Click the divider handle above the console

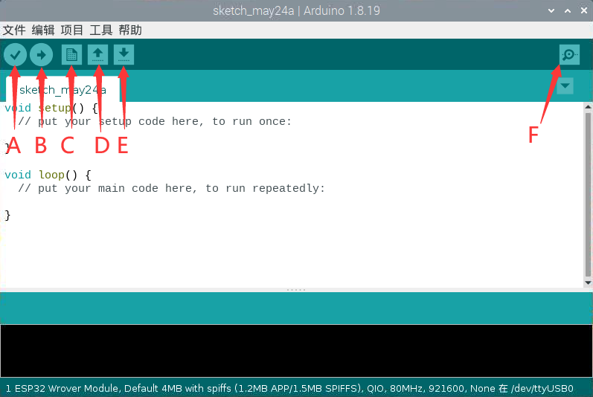coord(296,289)
